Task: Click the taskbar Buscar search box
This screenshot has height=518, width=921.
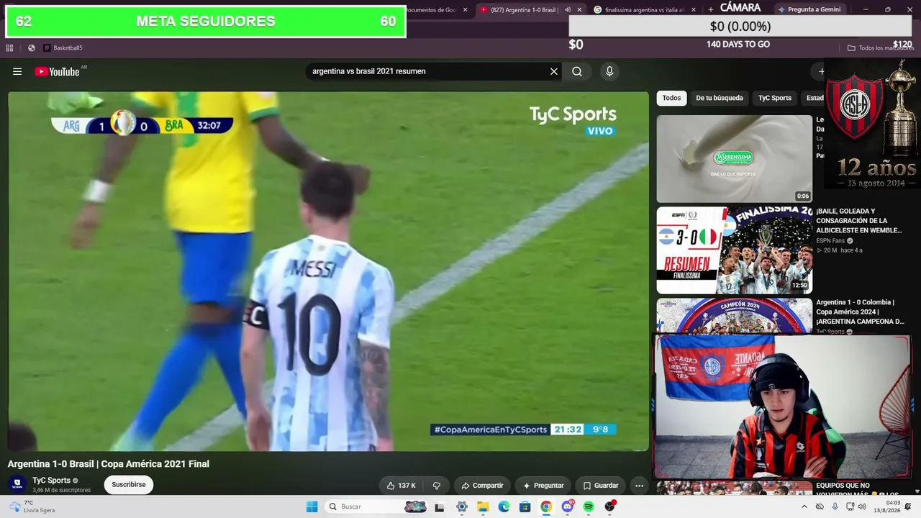Action: [376, 506]
